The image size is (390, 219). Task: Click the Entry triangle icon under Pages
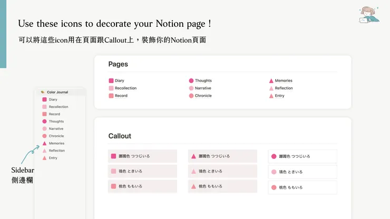pyautogui.click(x=271, y=96)
